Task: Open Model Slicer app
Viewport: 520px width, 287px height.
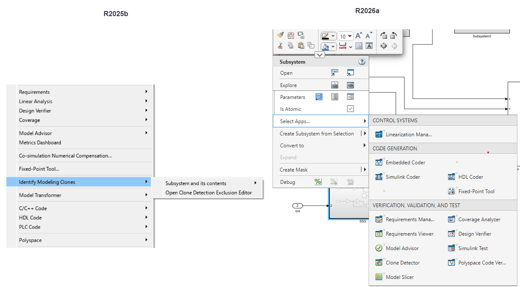Action: tap(395, 277)
